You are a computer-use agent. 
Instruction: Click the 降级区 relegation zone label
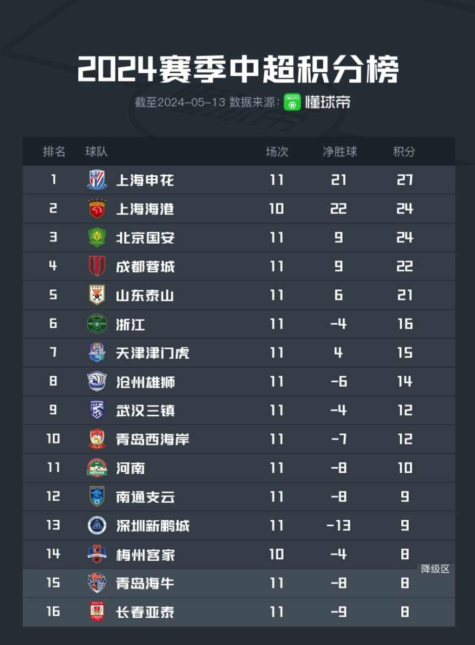[x=435, y=569]
